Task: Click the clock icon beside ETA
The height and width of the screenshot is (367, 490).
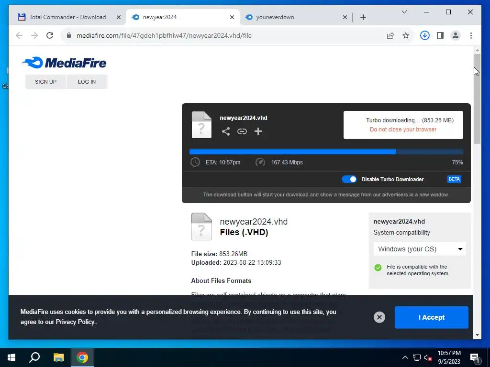Action: [x=195, y=162]
